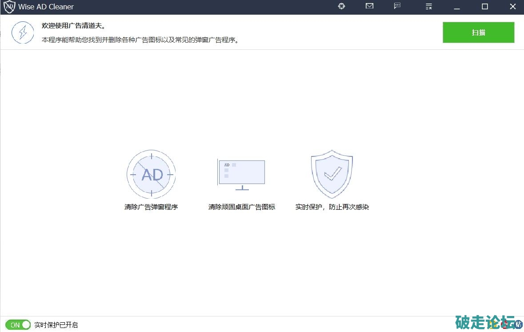
Task: Click the program description text under the heading
Action: pyautogui.click(x=140, y=40)
